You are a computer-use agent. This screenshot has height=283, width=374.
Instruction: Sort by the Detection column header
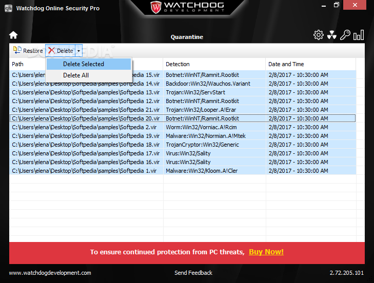pos(214,64)
